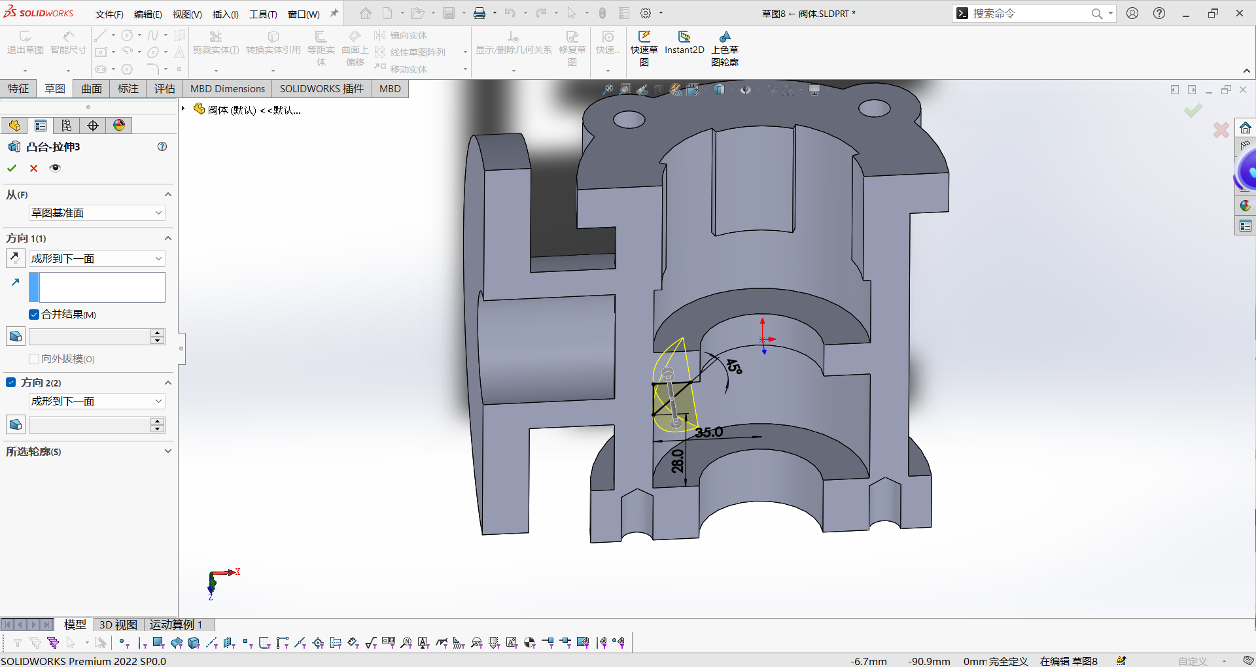Open the 草图基准面 start condition dropdown
This screenshot has width=1256, height=667.
tap(97, 213)
